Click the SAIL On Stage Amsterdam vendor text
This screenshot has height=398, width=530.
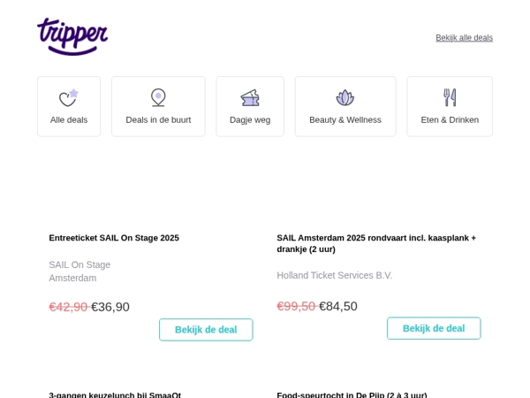tap(79, 272)
